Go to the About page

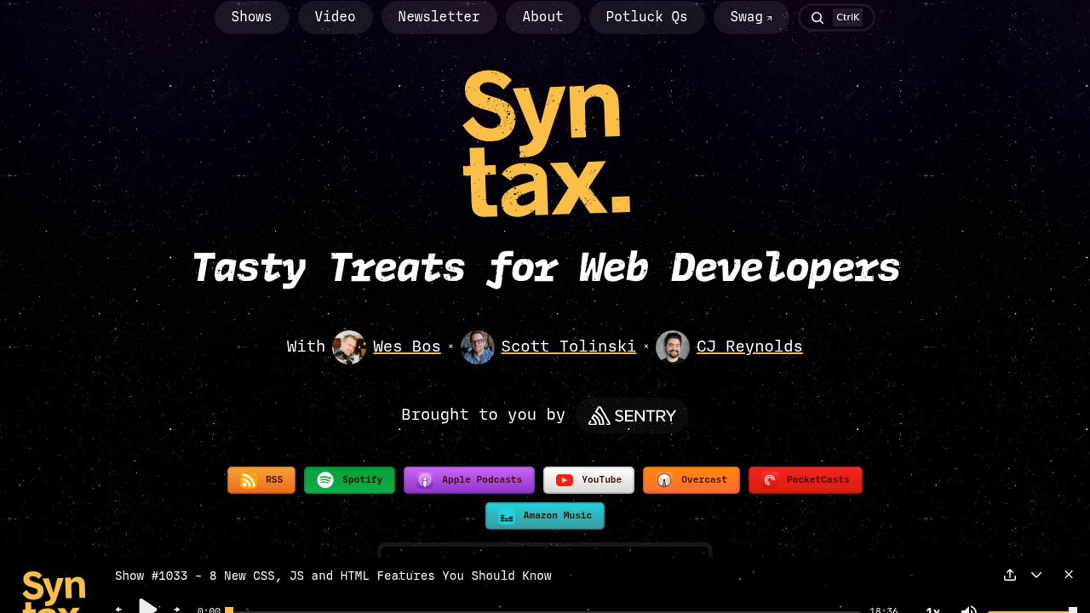tap(543, 17)
